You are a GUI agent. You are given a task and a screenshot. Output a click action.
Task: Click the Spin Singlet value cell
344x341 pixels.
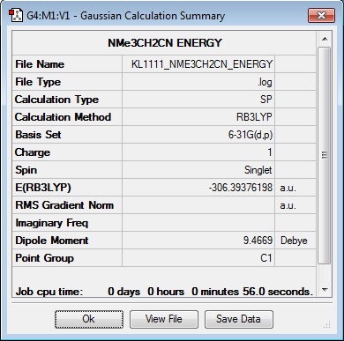[198, 170]
